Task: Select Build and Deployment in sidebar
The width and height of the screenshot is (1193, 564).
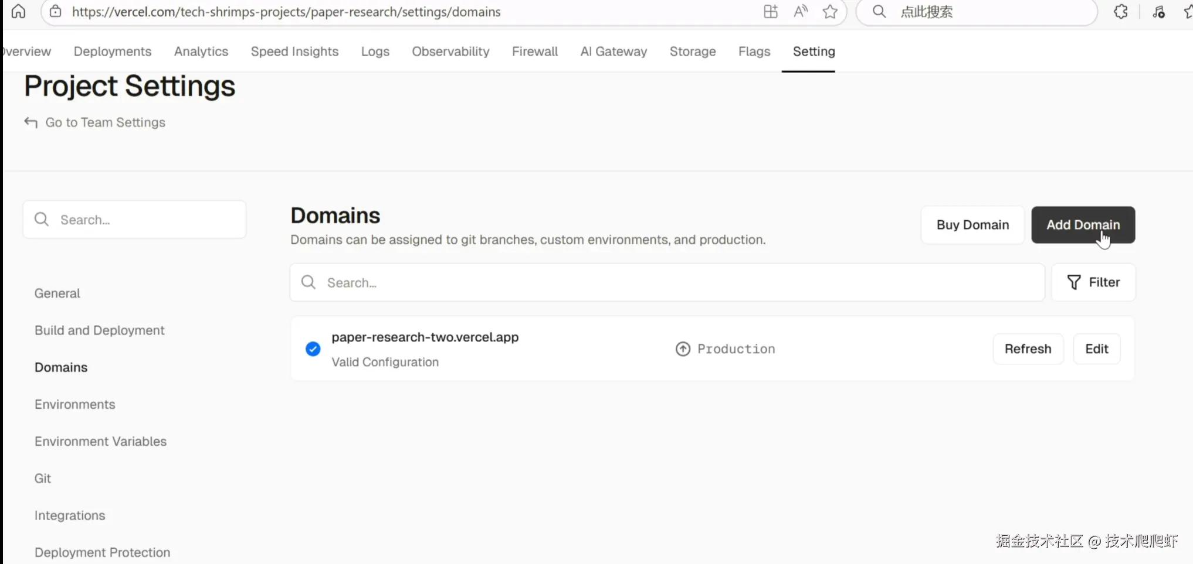Action: point(100,330)
